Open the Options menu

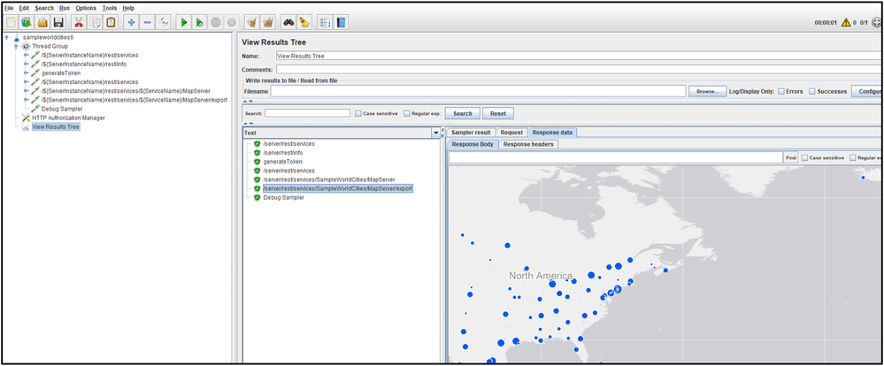click(86, 7)
